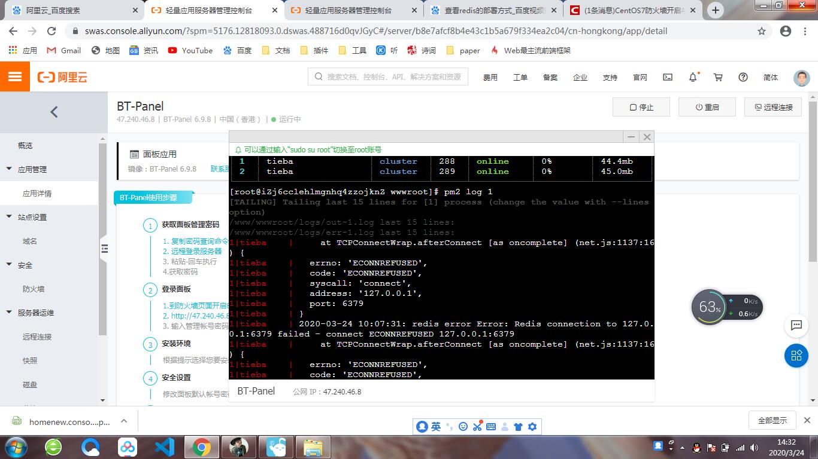
Task: Open 费用 in the top navigation
Action: 490,77
